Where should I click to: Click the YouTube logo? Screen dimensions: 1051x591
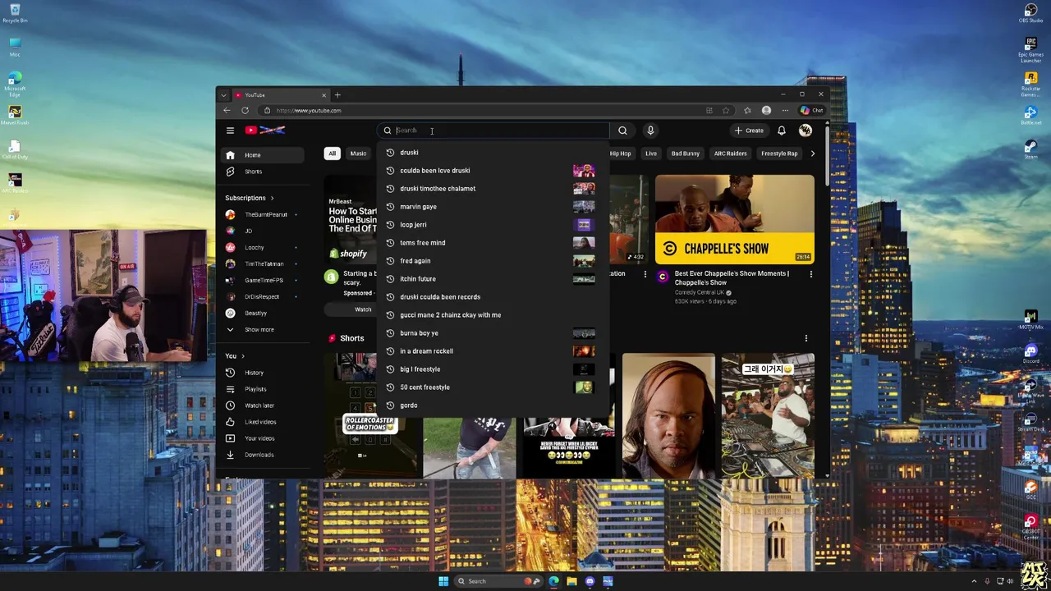pos(264,130)
